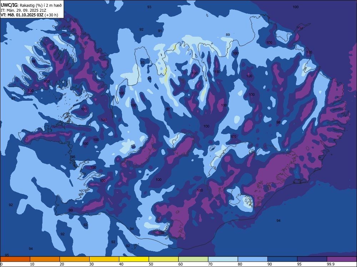Click the legend scale label '0'

(x=1, y=264)
